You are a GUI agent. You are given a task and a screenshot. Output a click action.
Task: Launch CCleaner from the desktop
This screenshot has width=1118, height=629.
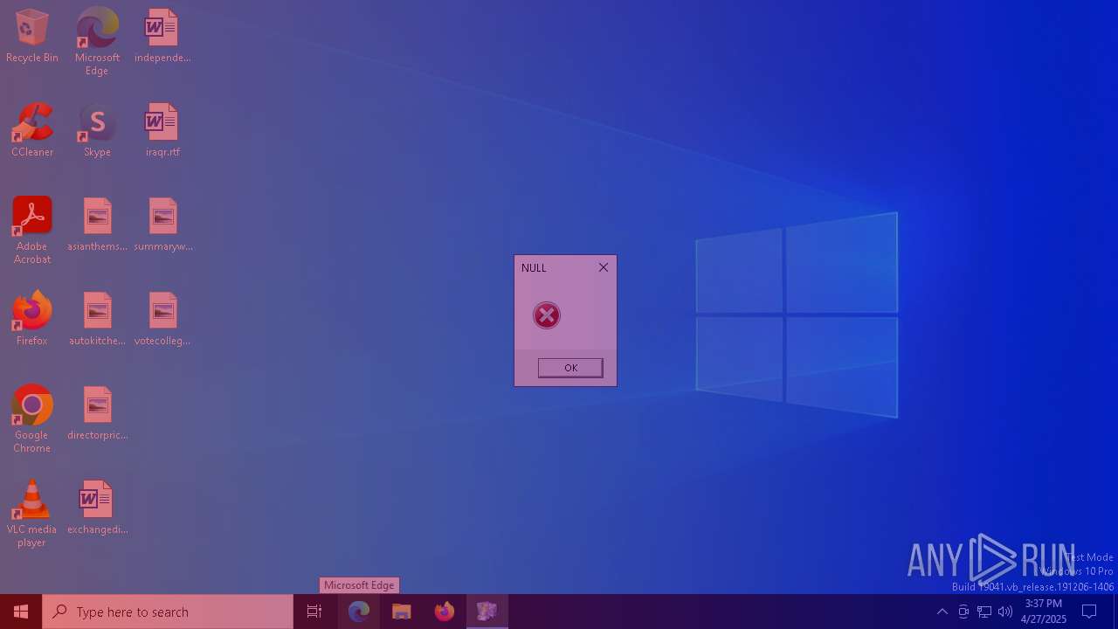click(x=32, y=129)
